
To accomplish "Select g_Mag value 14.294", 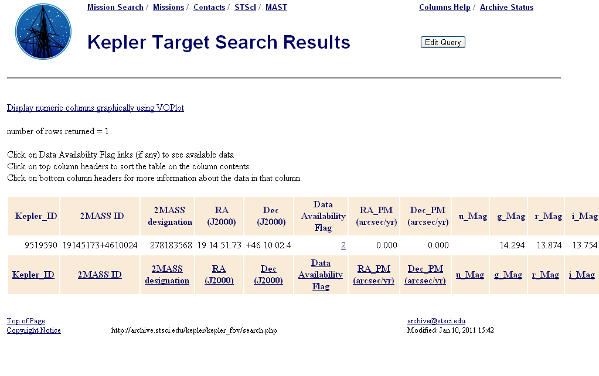I will click(x=512, y=245).
